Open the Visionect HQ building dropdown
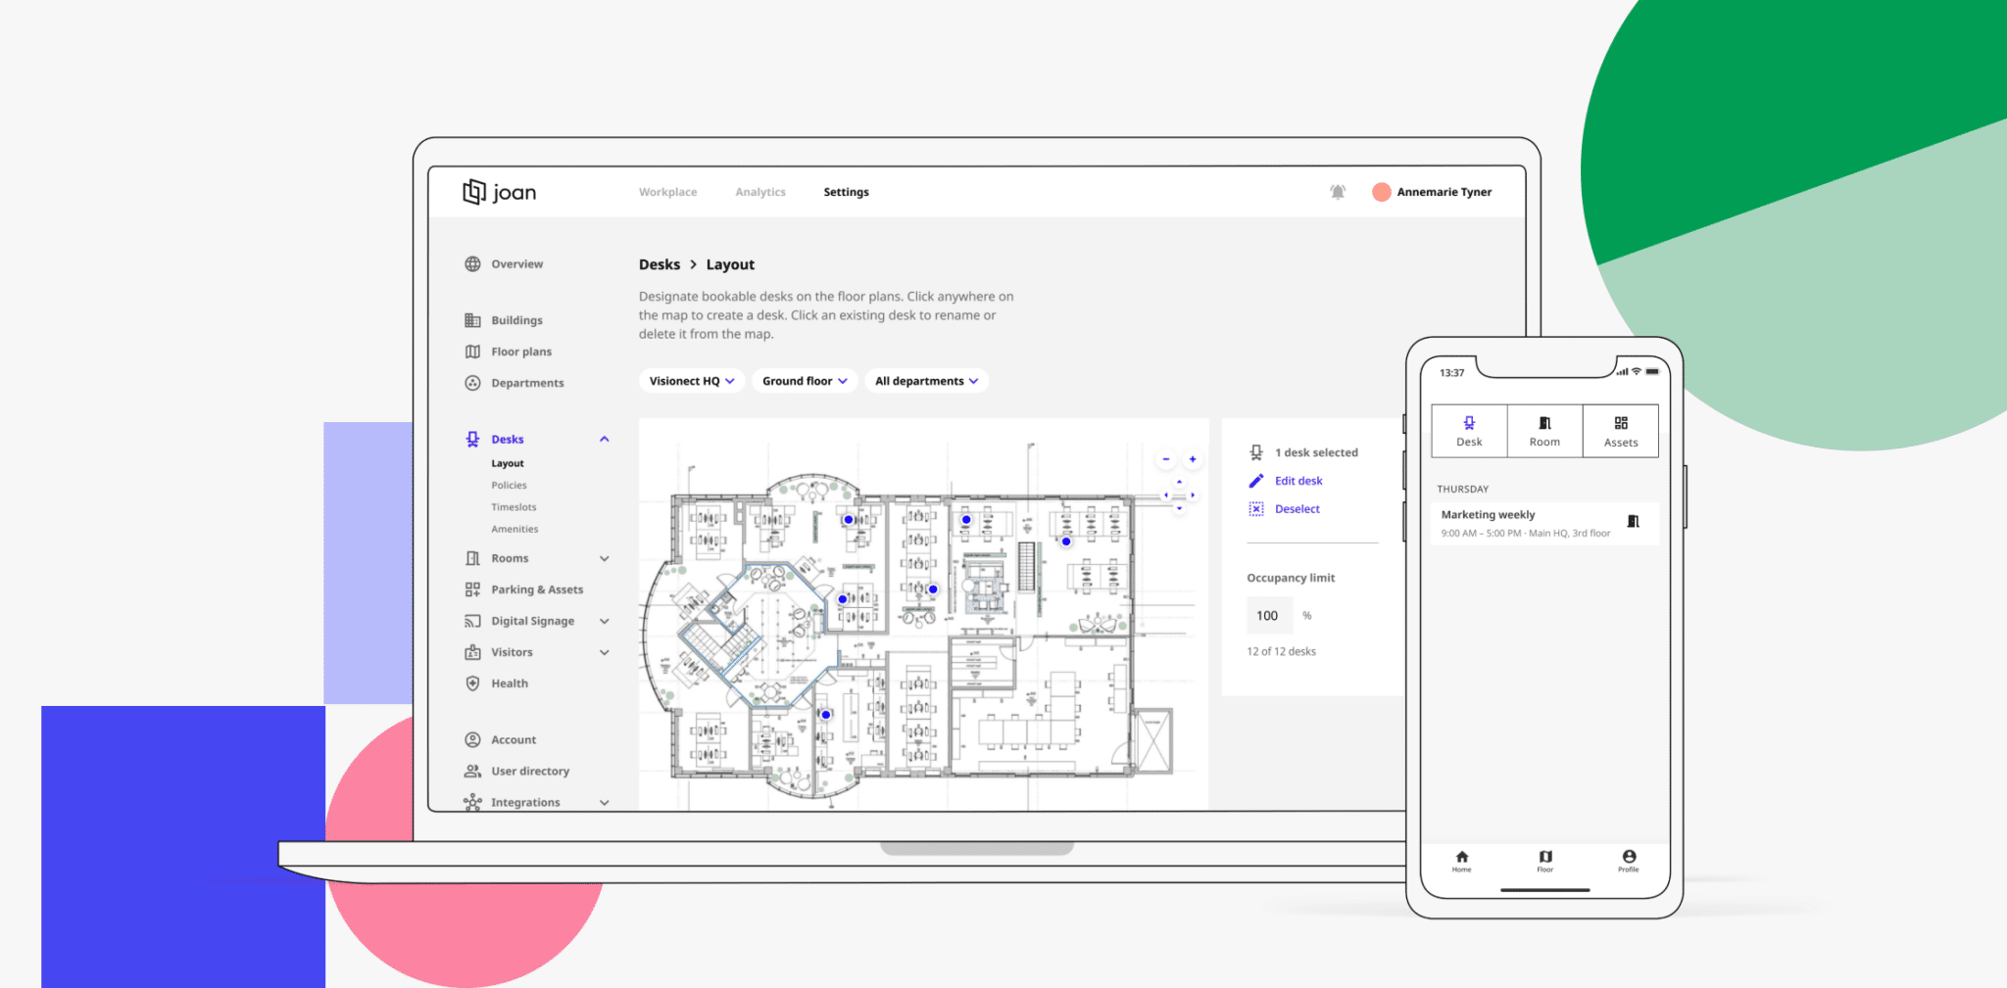 691,381
